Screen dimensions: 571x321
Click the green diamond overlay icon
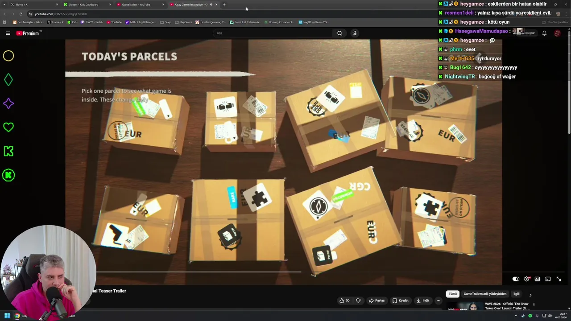click(x=8, y=80)
